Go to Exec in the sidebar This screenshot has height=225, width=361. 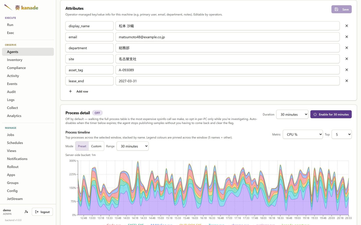(x=28, y=33)
